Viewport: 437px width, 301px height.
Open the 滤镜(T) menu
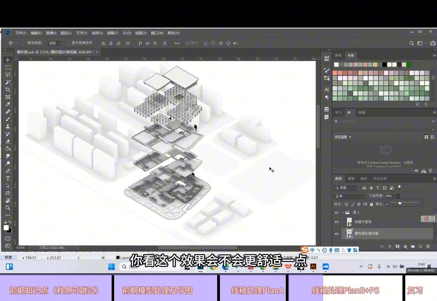coord(112,33)
